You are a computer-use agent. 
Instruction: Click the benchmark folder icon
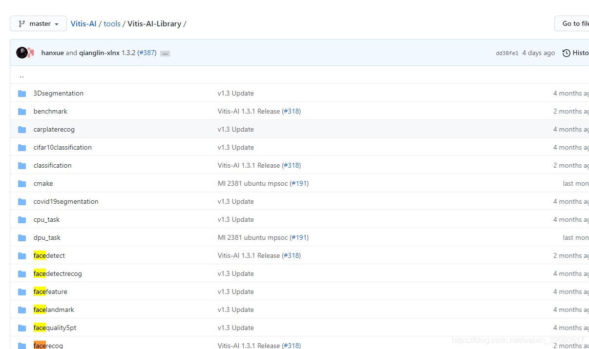pyautogui.click(x=22, y=111)
